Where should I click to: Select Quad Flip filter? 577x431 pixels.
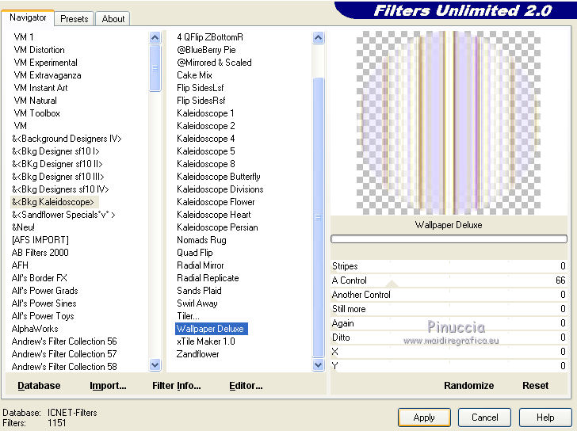coord(195,253)
